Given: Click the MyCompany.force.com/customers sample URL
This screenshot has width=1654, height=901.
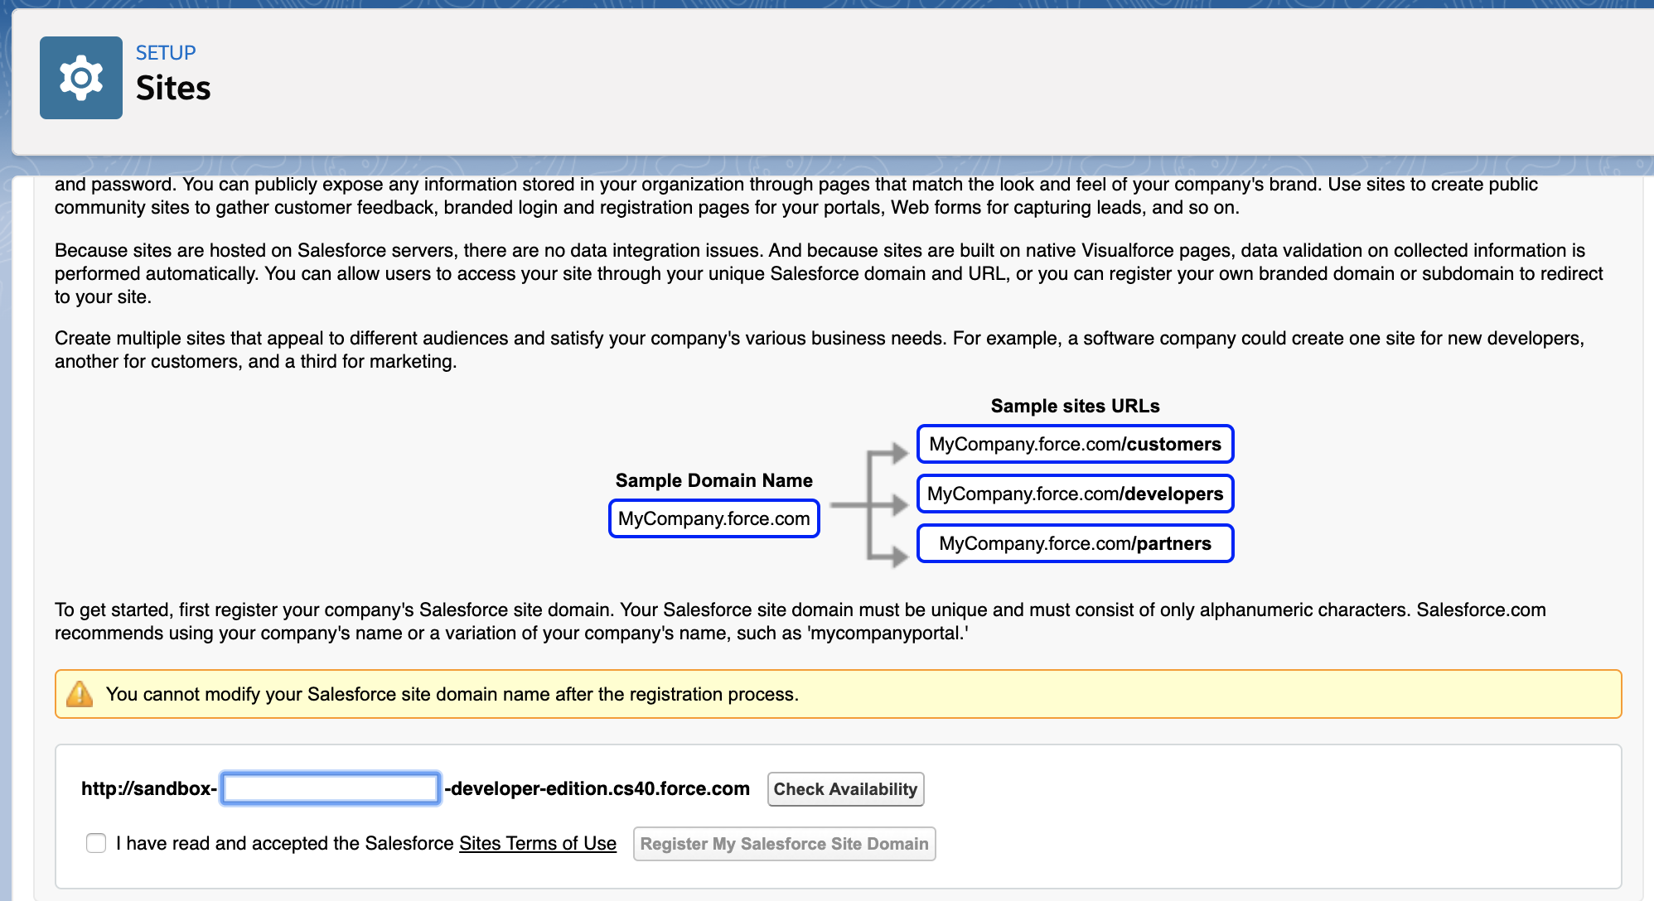Looking at the screenshot, I should click(x=1075, y=444).
